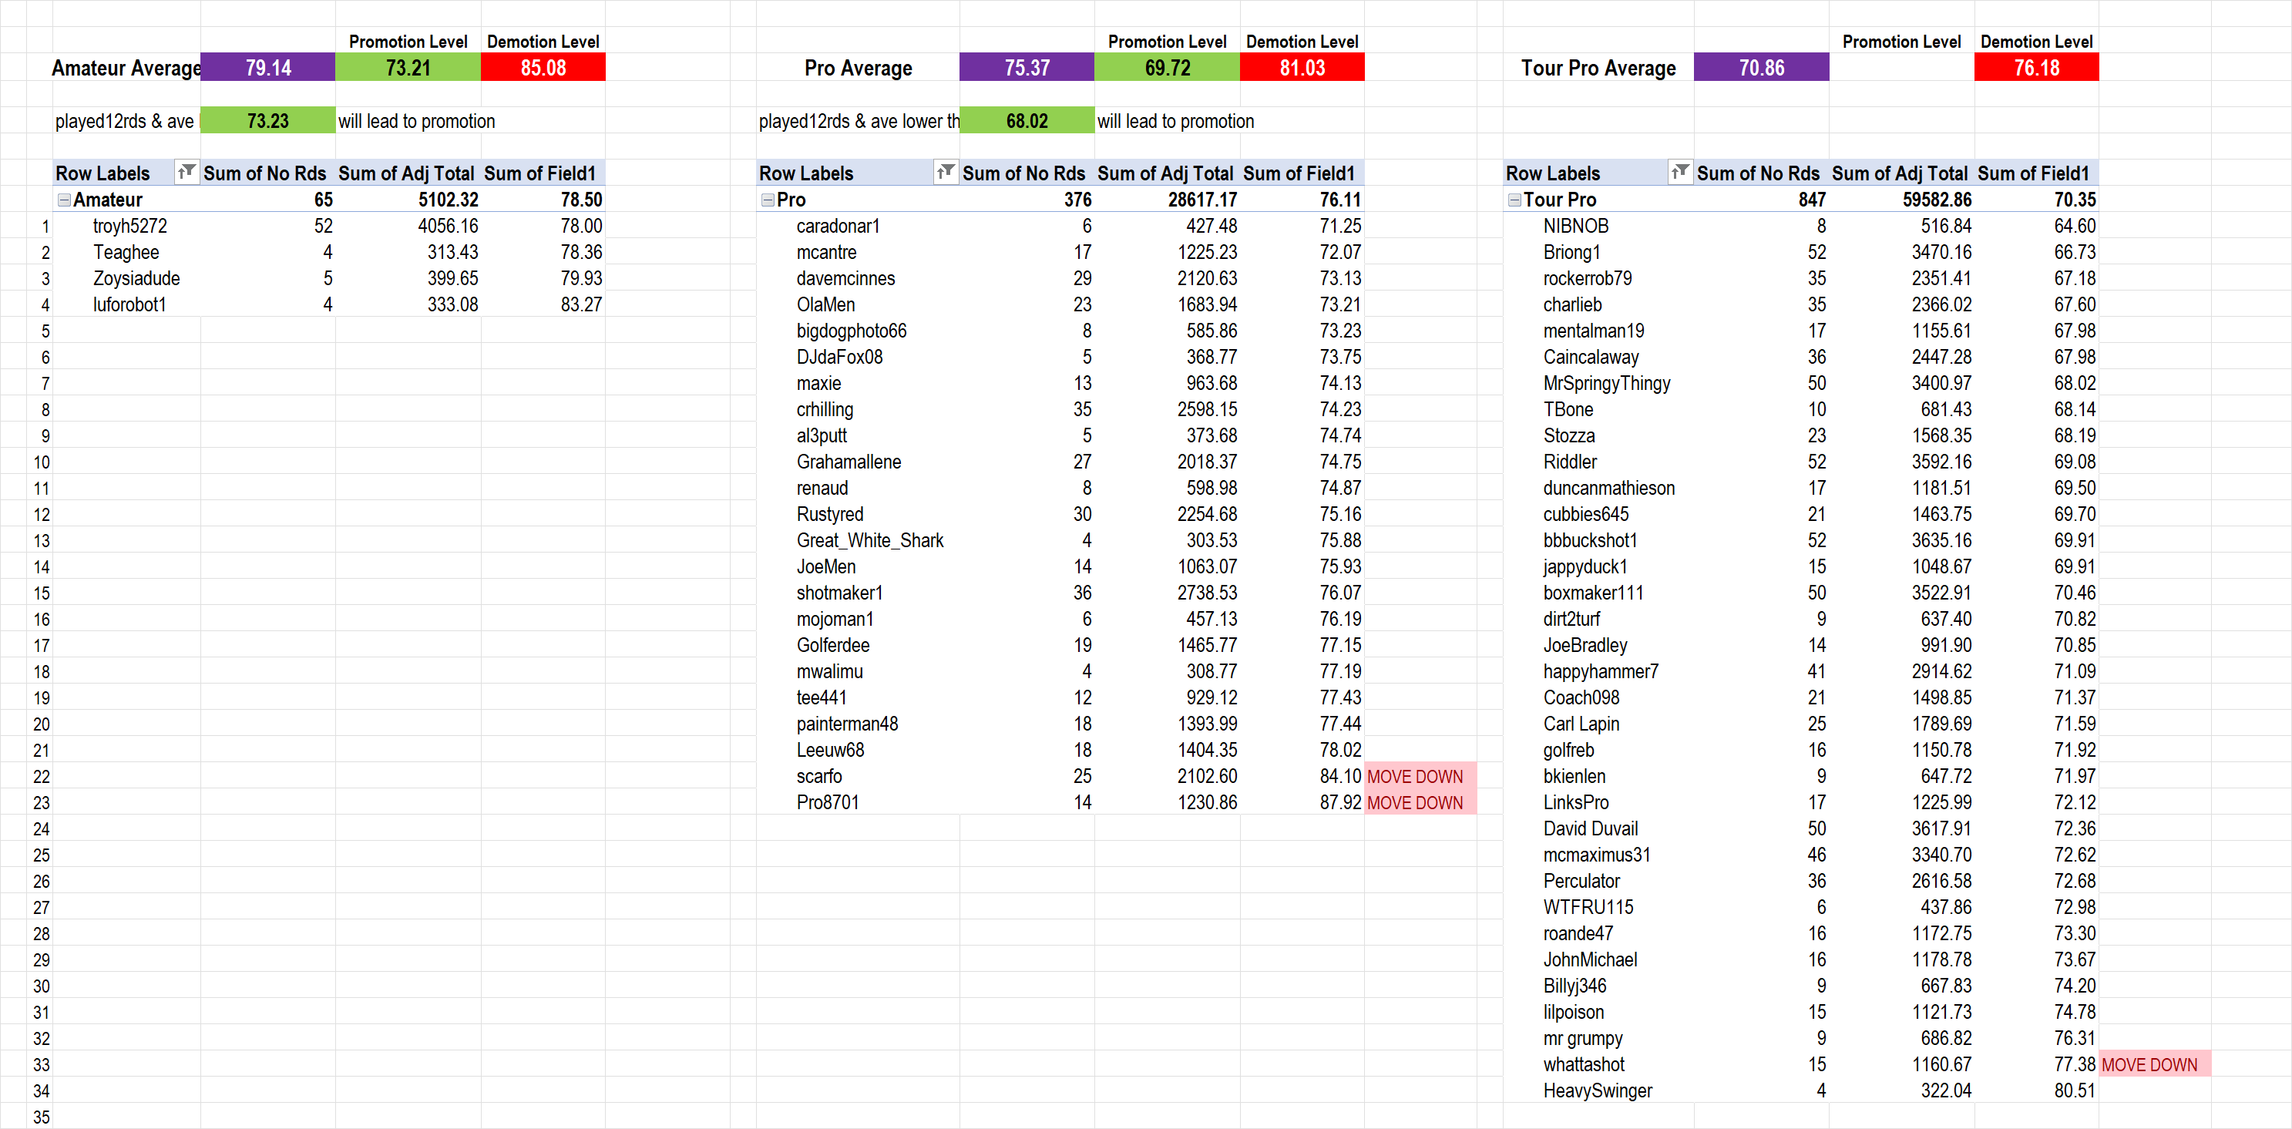This screenshot has width=2292, height=1129.
Task: Click the MOVE DOWN flag beside scarfo
Action: pos(1415,777)
